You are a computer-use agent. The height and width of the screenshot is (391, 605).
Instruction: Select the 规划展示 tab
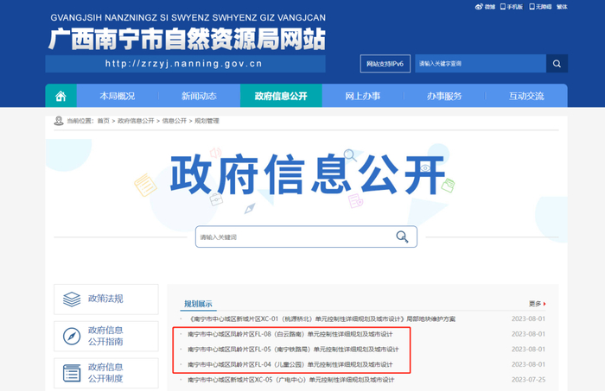[x=198, y=304]
